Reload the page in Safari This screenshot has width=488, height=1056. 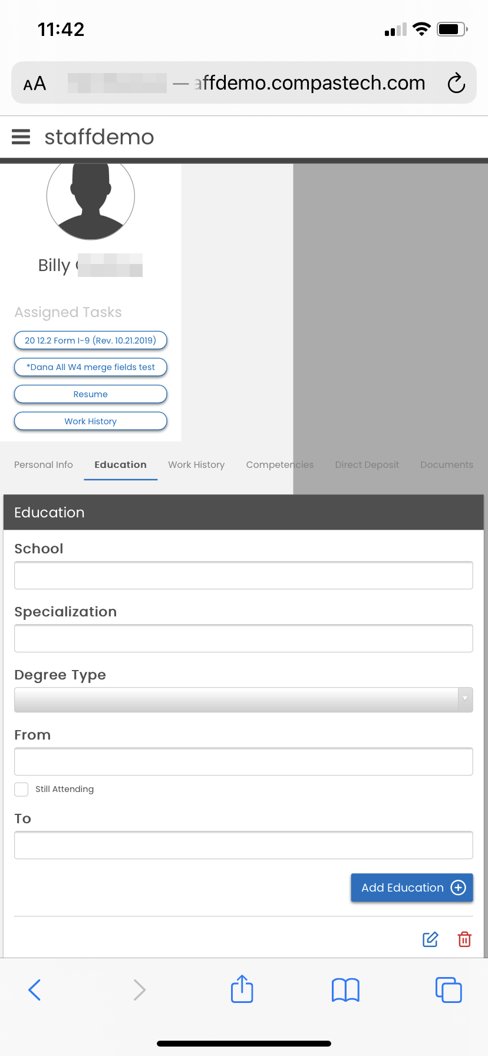point(456,83)
